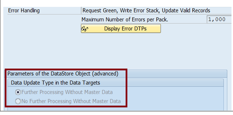Click the Error Handling label
The height and width of the screenshot is (115, 233).
pyautogui.click(x=24, y=11)
